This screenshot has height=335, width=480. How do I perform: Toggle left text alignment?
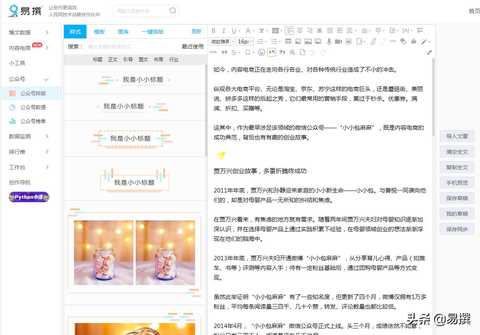pos(289,31)
